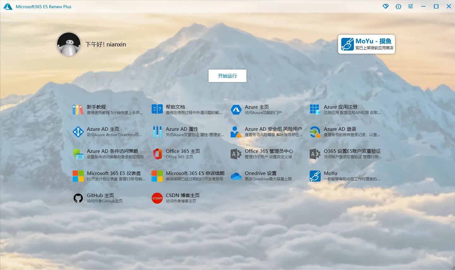Click the nianxin profile avatar
The image size is (455, 270).
point(69,44)
